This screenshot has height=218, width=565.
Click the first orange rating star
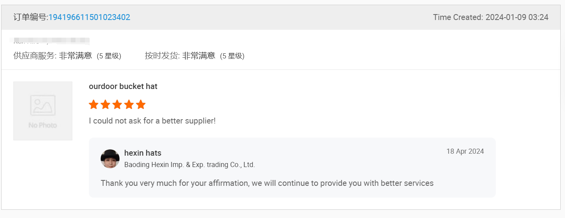[x=94, y=105]
